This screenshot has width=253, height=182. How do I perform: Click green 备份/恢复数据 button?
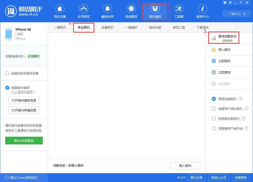click(24, 141)
